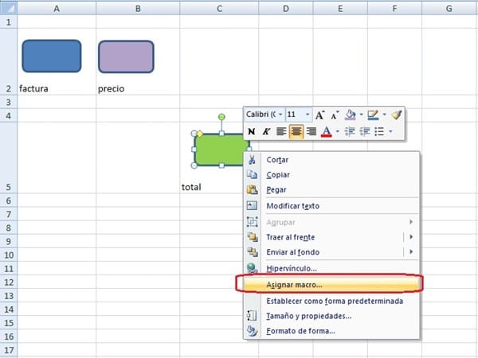Screen dimensions: 478x358
Task: Open the bullets dropdown arrow
Action: pyautogui.click(x=390, y=131)
